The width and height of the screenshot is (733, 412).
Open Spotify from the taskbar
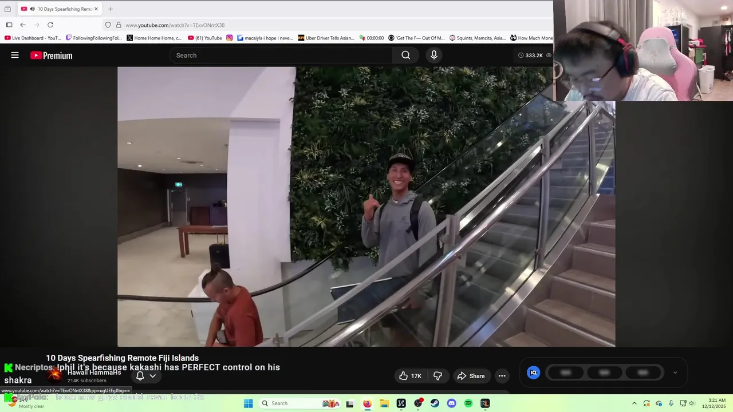click(468, 403)
